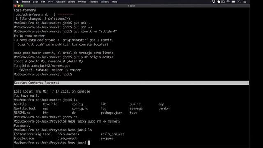The image size is (263, 148).
Task: Click 'vendor' in the ls output
Action: point(164,109)
